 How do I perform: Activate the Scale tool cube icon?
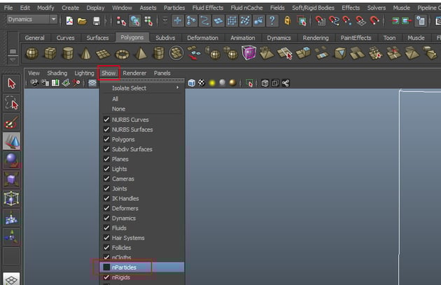[11, 179]
